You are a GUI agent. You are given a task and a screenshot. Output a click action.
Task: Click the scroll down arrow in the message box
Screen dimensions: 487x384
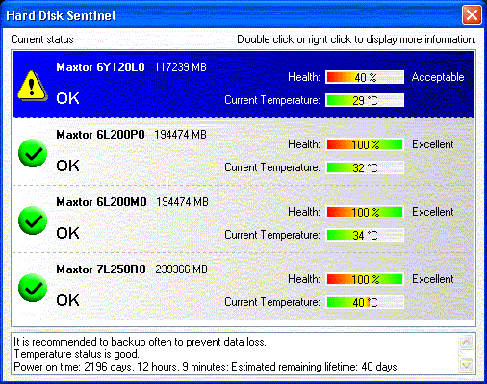[466, 366]
